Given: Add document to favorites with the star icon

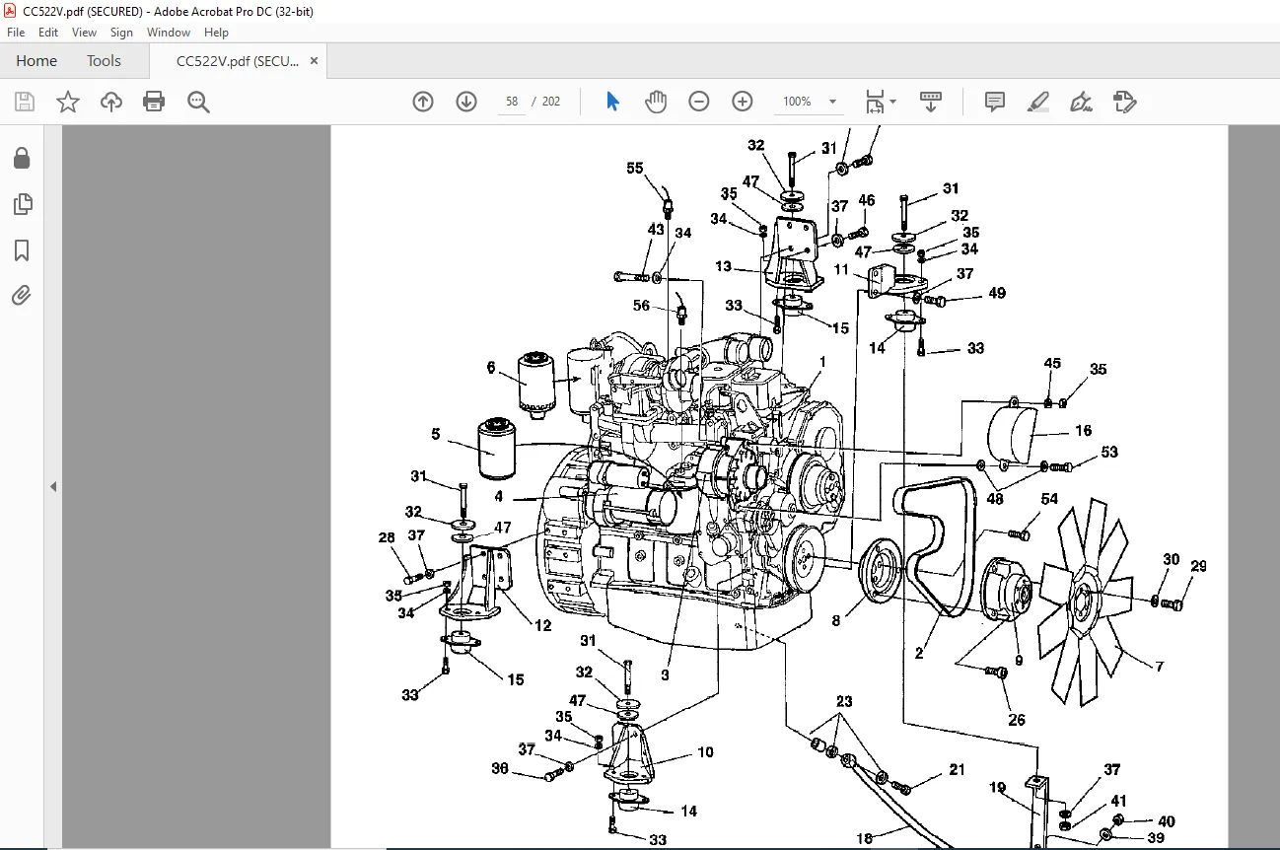Looking at the screenshot, I should [68, 102].
